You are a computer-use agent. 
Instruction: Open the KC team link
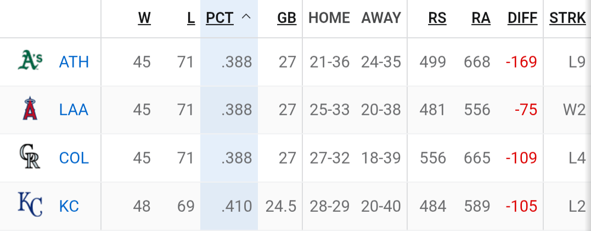pos(69,206)
